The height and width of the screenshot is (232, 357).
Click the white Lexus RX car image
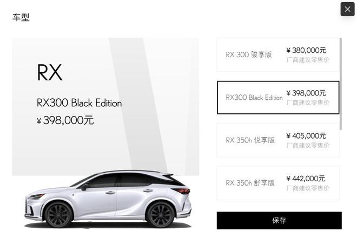(108, 199)
